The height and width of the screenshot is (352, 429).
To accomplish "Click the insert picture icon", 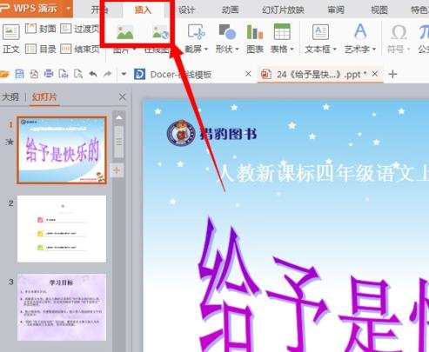I will click(x=125, y=32).
